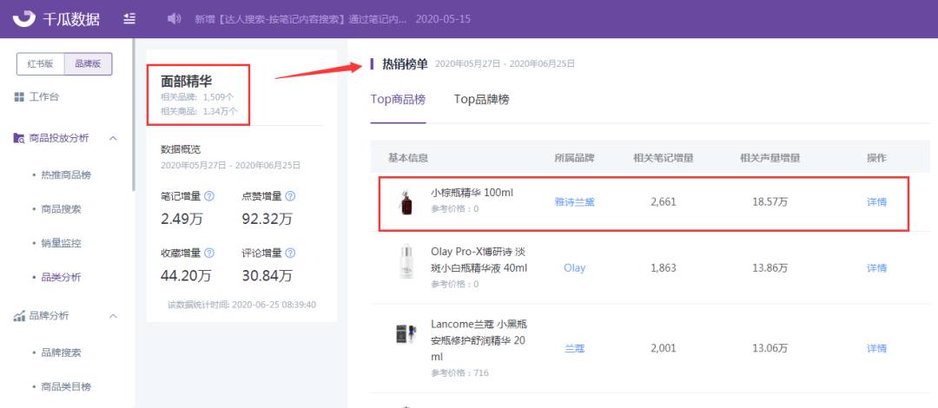This screenshot has height=408, width=938.
Task: Click the 相关商品: 1.34万个 text
Action: click(199, 110)
